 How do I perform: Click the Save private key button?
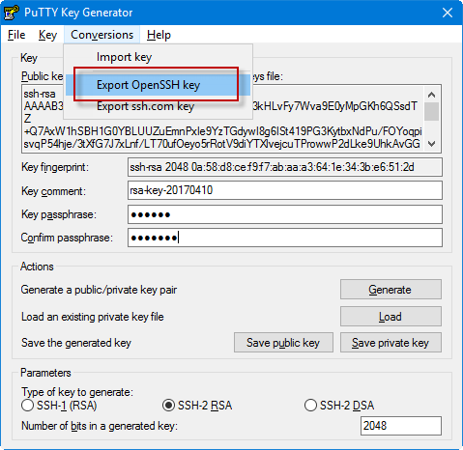[x=391, y=343]
